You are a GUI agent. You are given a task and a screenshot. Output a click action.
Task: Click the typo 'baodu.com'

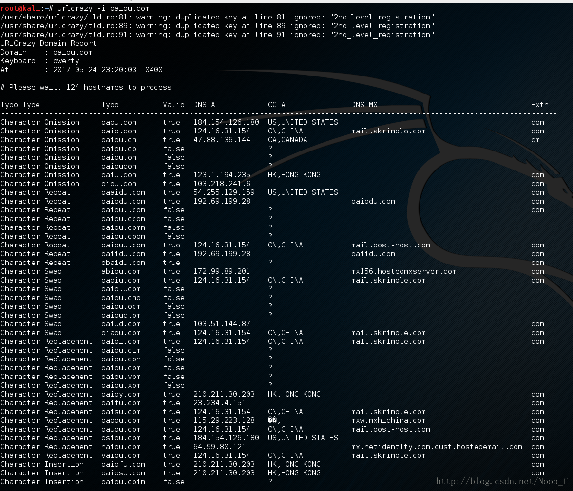pyautogui.click(x=121, y=420)
